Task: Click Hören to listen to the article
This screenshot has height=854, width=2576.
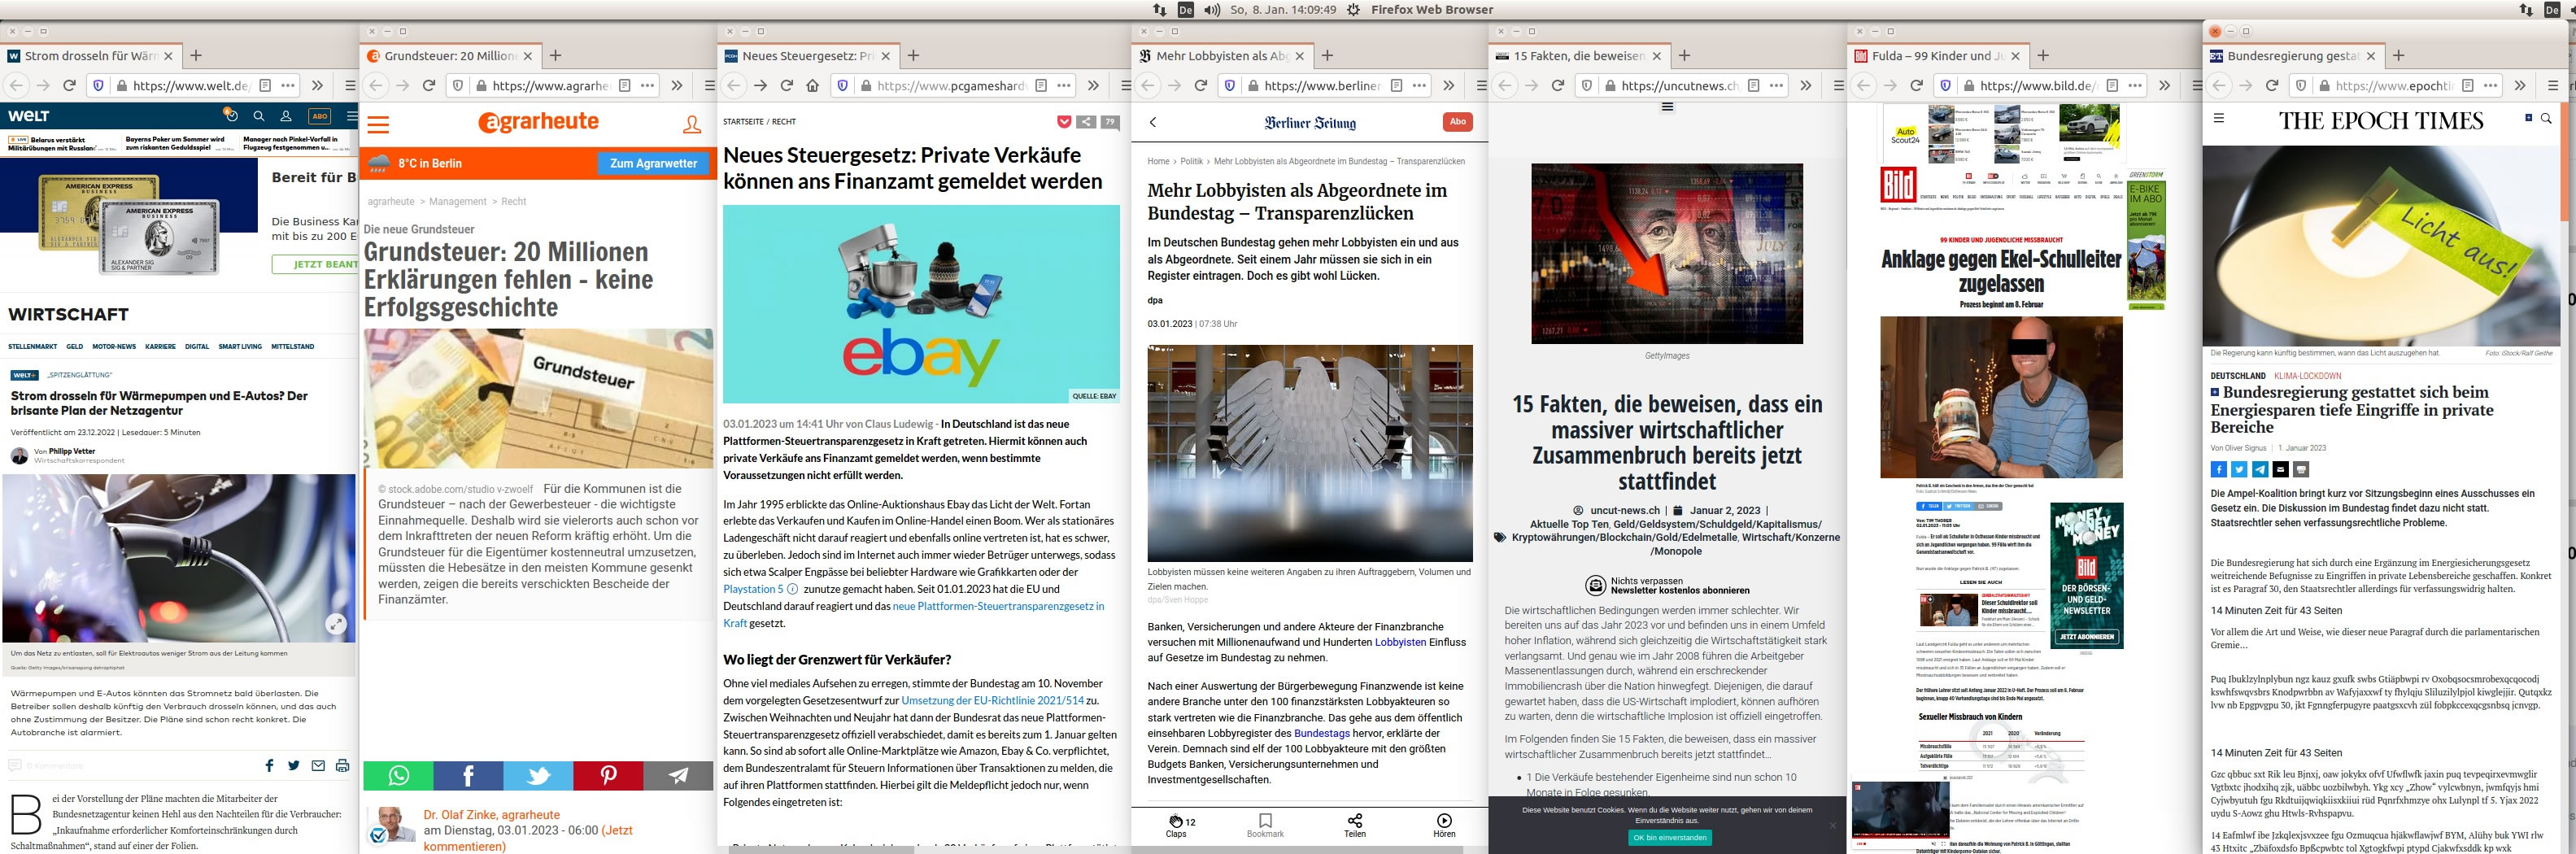Action: (1444, 826)
